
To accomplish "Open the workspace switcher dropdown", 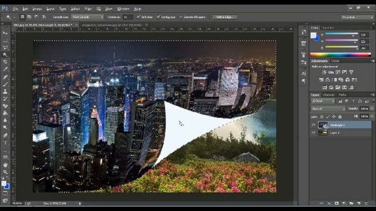I will pyautogui.click(x=357, y=17).
